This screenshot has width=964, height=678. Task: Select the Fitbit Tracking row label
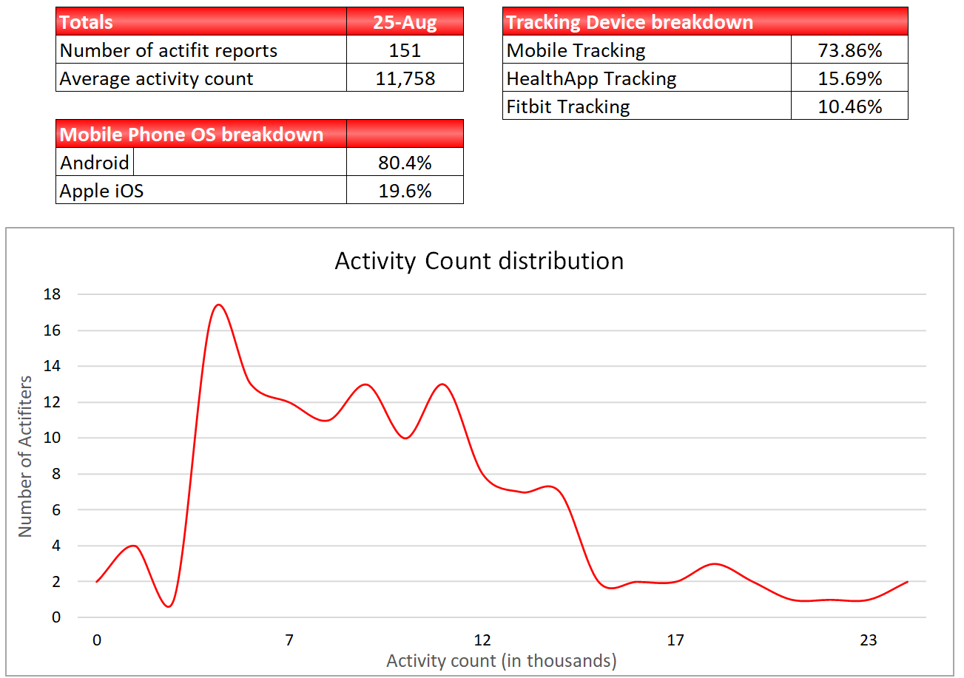coord(647,106)
